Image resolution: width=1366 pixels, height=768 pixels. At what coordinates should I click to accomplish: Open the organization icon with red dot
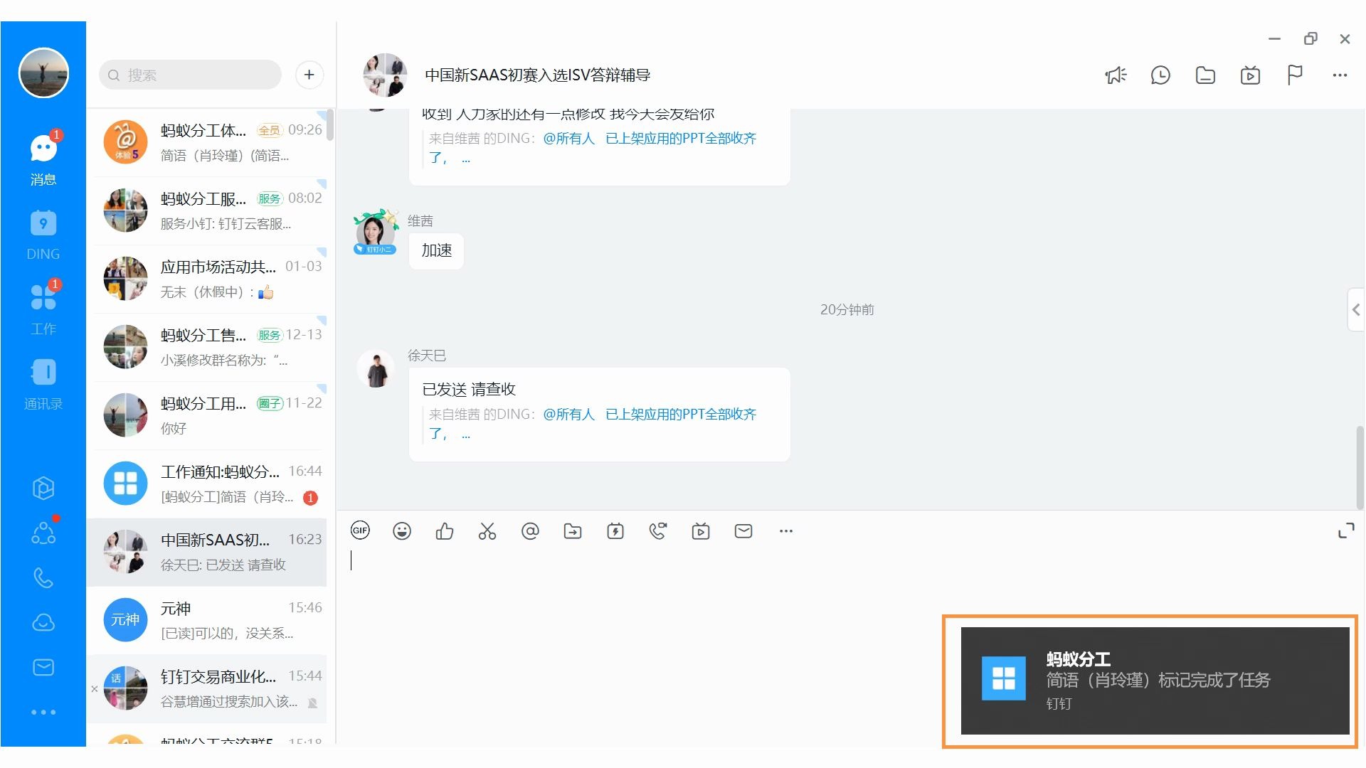click(43, 533)
